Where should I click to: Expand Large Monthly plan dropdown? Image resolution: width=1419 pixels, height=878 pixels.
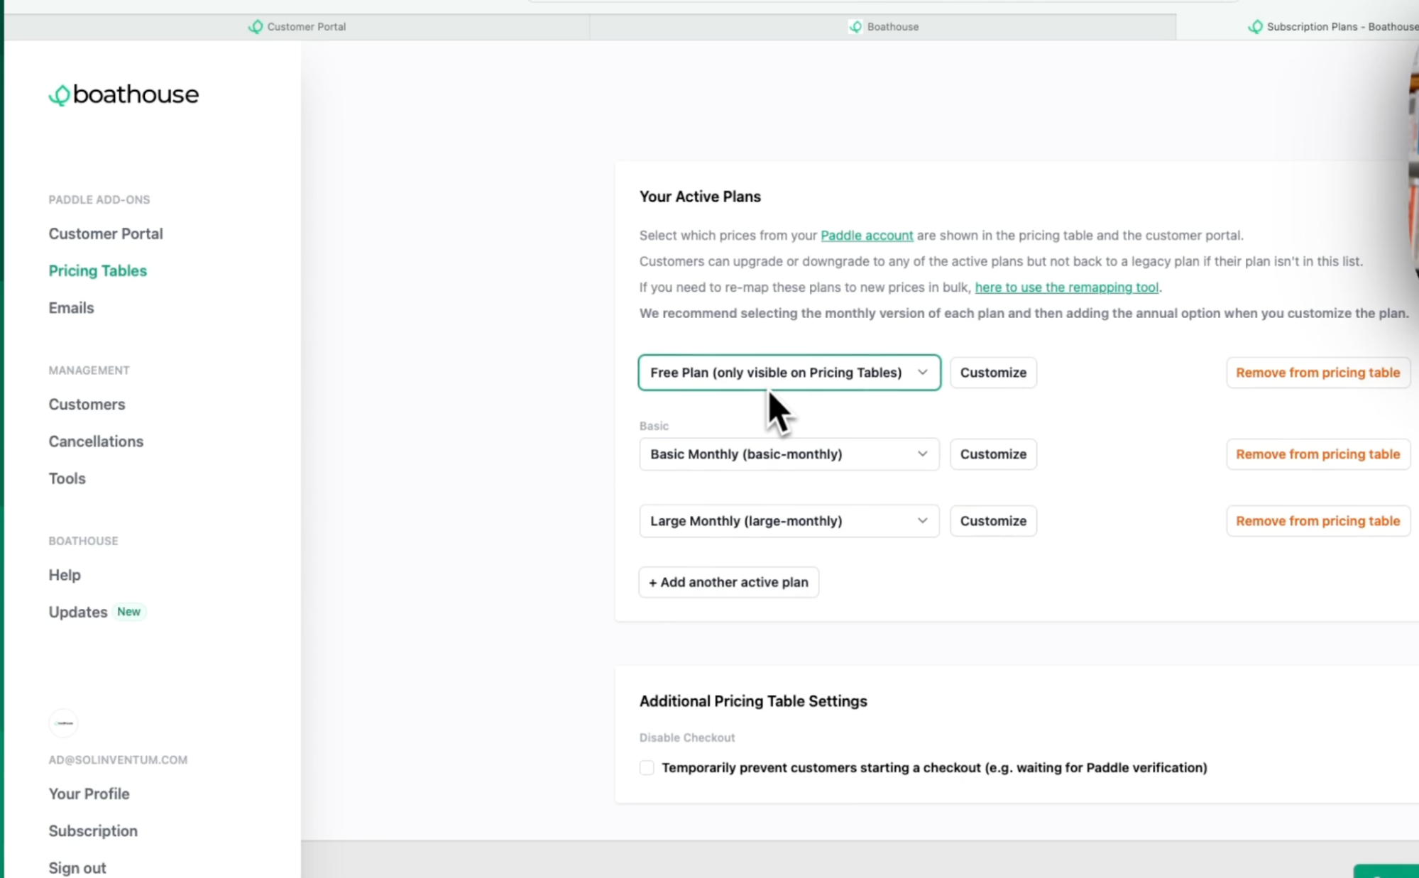point(921,520)
